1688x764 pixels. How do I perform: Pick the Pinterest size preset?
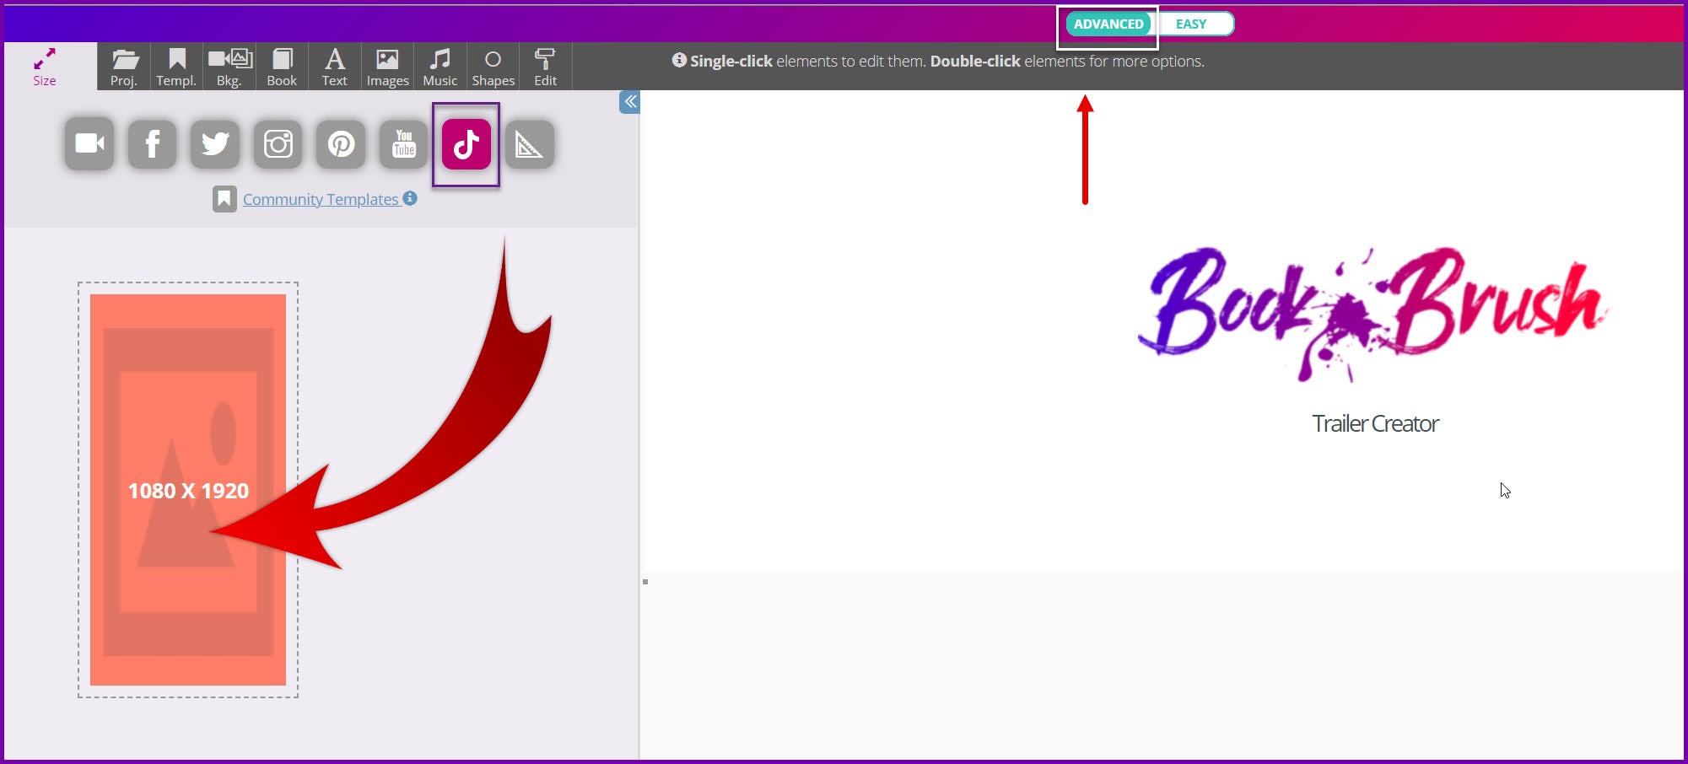click(x=341, y=144)
